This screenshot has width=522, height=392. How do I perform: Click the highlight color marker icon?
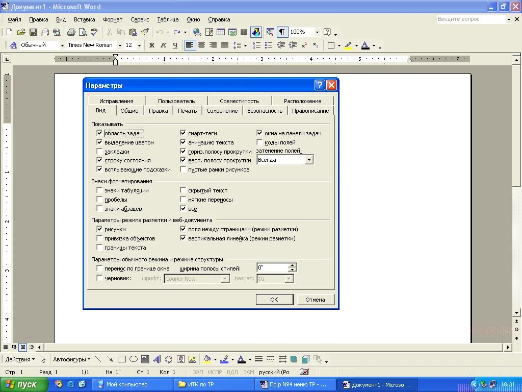(x=348, y=45)
